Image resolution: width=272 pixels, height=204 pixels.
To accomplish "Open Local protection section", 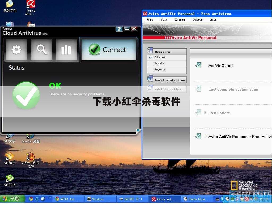I will [x=167, y=80].
